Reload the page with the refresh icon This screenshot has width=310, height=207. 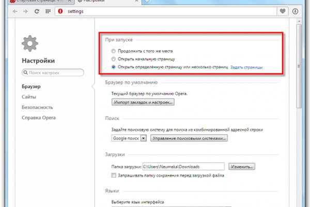click(x=35, y=11)
